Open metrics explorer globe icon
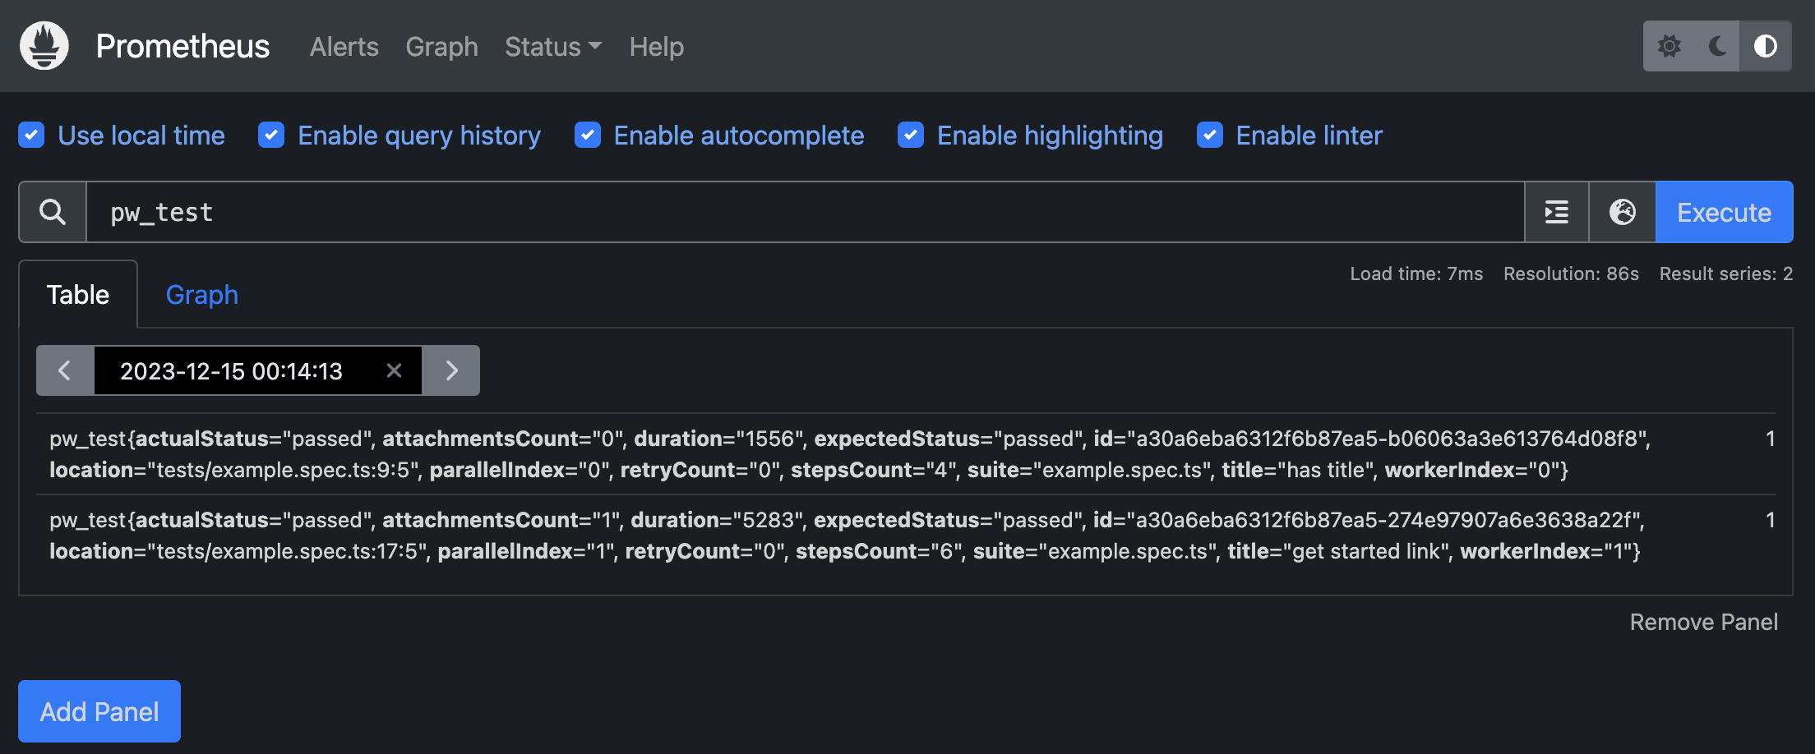1815x754 pixels. [x=1622, y=212]
